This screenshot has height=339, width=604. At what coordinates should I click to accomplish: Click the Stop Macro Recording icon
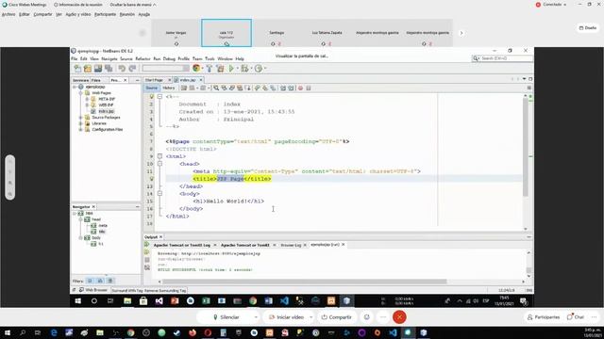(309, 88)
